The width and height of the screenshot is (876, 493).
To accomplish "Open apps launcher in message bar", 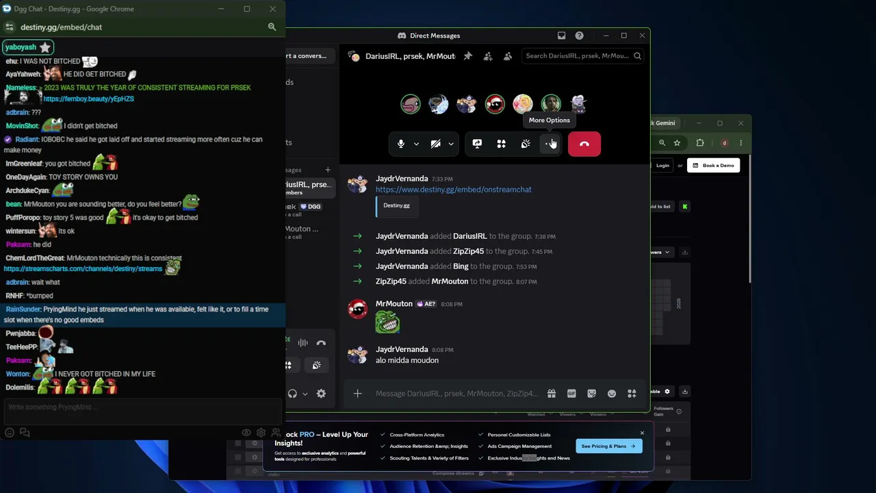I will [x=632, y=394].
